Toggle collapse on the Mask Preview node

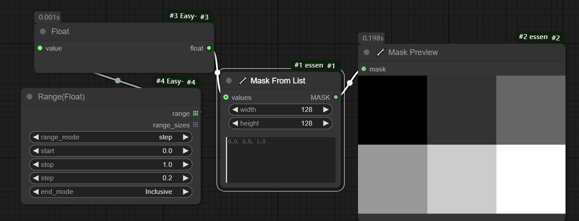click(366, 52)
